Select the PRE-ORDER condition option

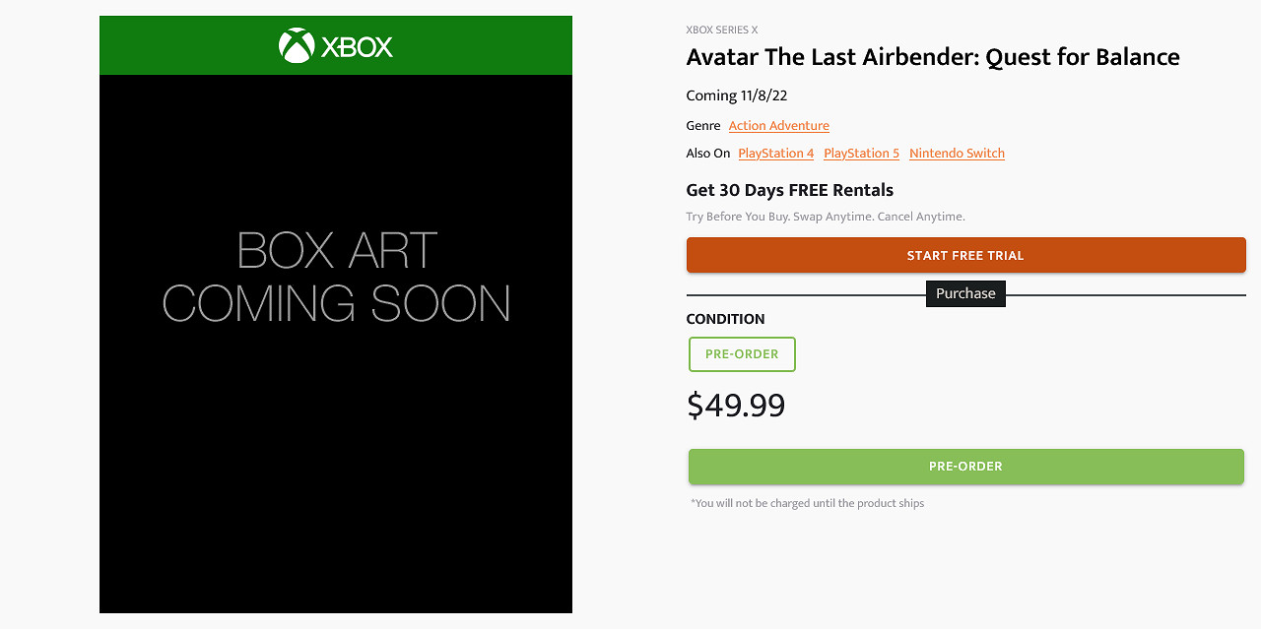(x=742, y=354)
